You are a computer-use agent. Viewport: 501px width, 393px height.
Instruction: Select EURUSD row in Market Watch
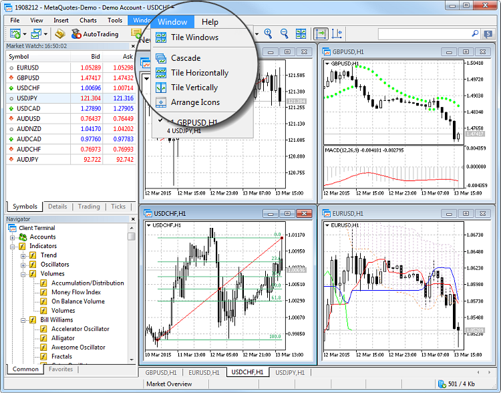click(x=71, y=68)
